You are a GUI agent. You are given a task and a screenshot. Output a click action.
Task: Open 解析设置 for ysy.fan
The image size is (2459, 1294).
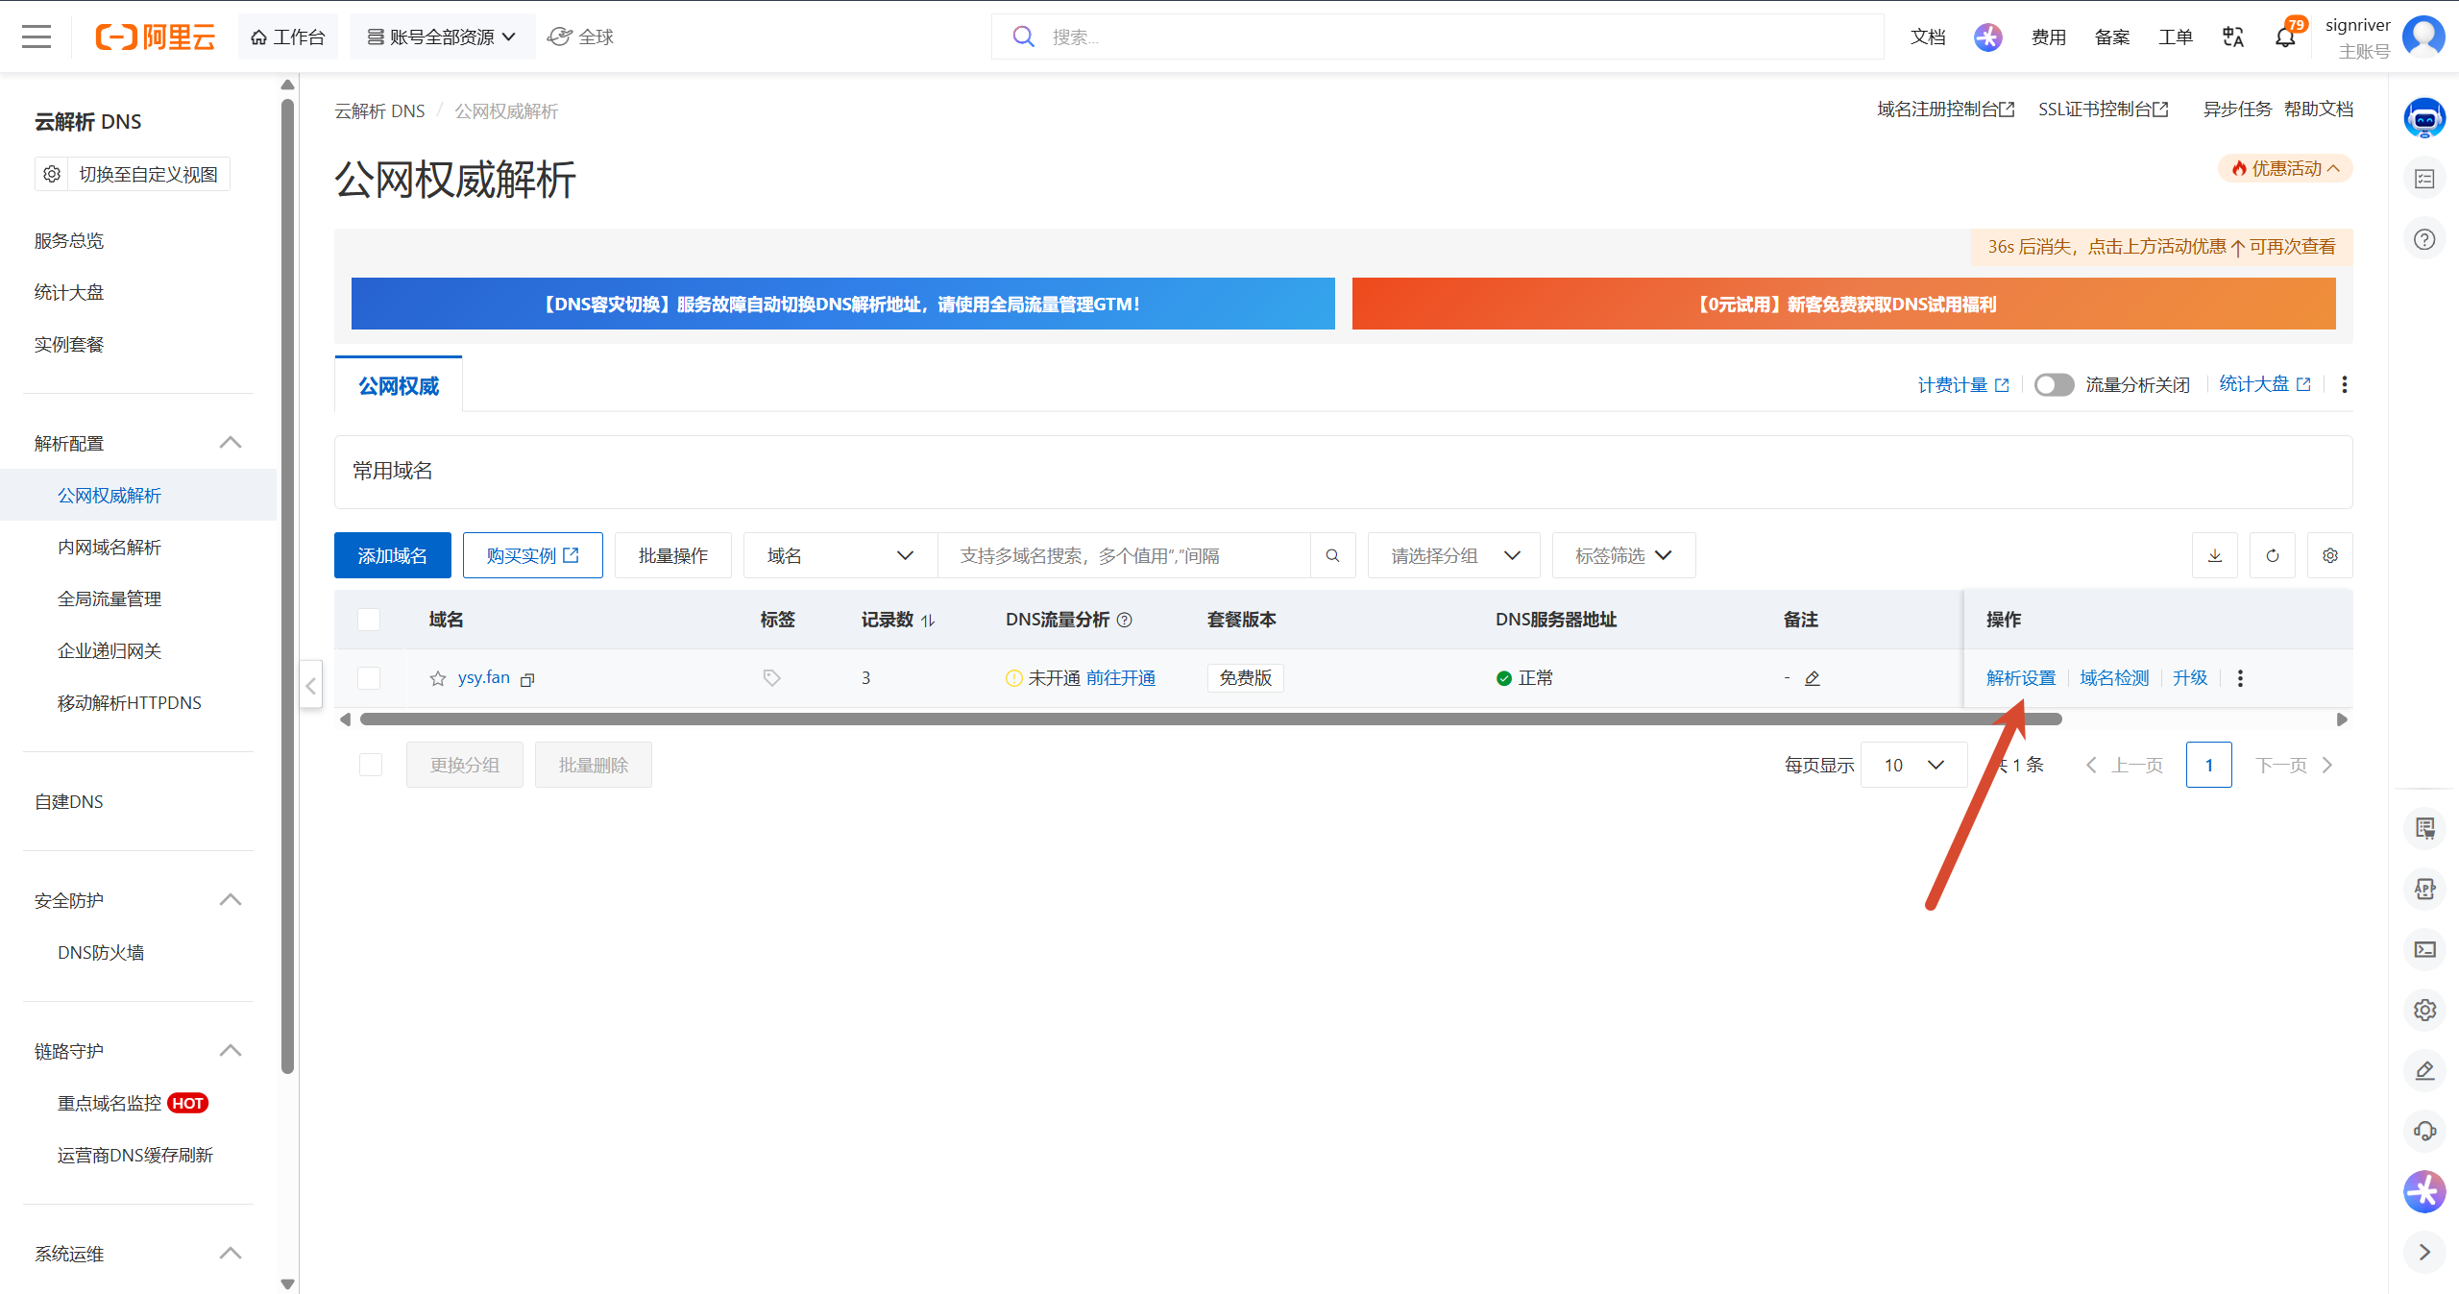tap(2021, 678)
